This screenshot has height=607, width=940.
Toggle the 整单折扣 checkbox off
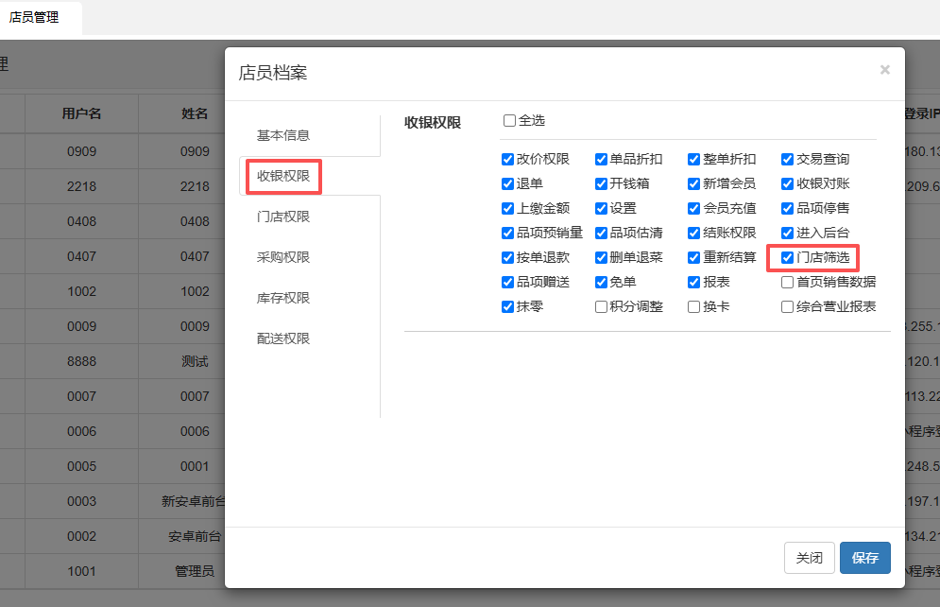pyautogui.click(x=694, y=159)
